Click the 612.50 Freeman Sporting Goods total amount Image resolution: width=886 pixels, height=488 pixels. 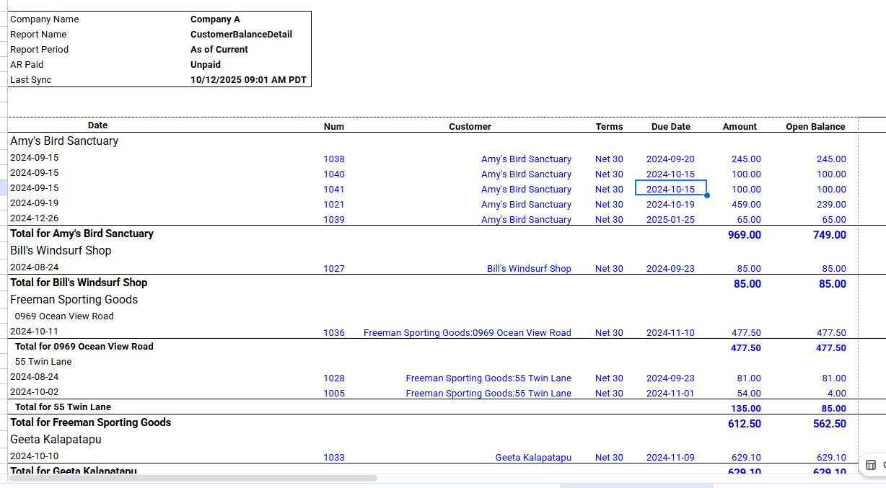click(x=745, y=424)
